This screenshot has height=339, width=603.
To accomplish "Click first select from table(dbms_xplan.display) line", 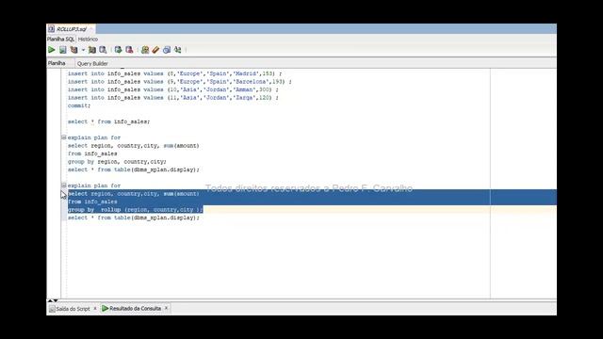I will click(134, 169).
